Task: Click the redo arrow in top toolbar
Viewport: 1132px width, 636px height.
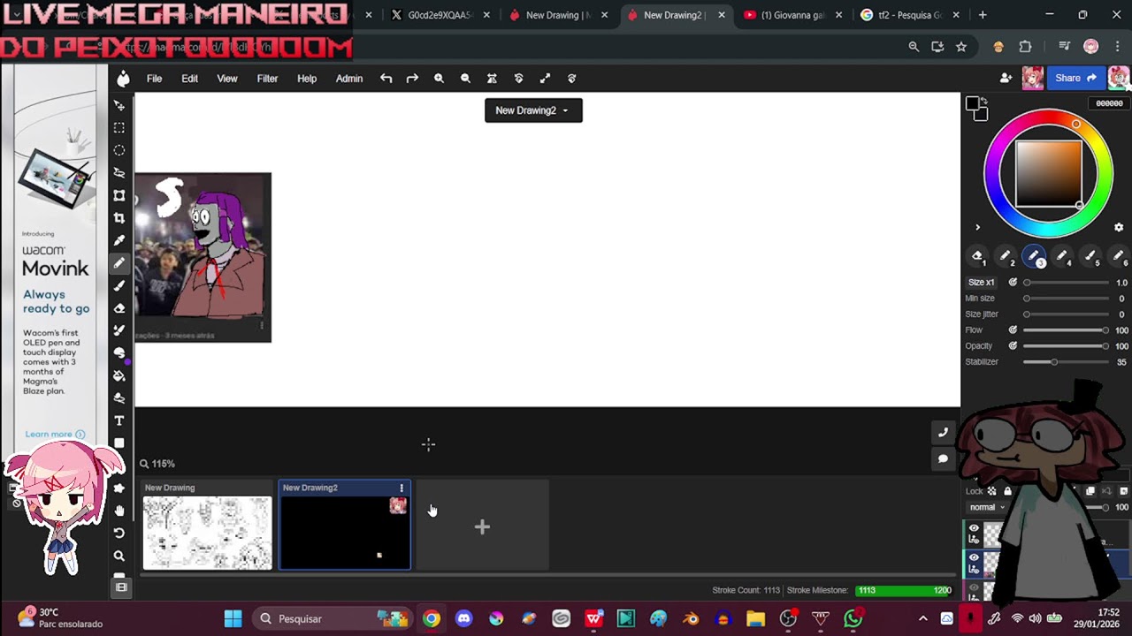Action: (412, 79)
